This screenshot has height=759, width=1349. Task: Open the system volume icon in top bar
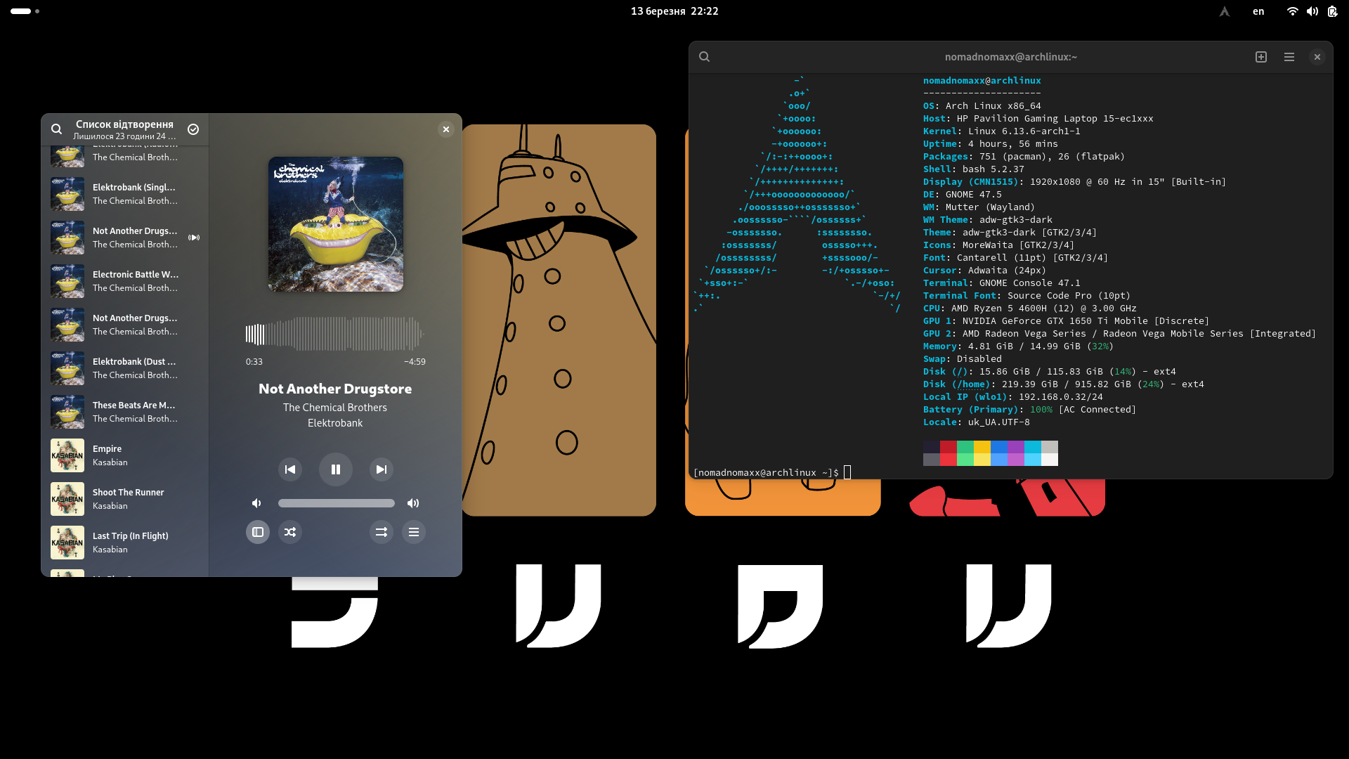(1312, 11)
